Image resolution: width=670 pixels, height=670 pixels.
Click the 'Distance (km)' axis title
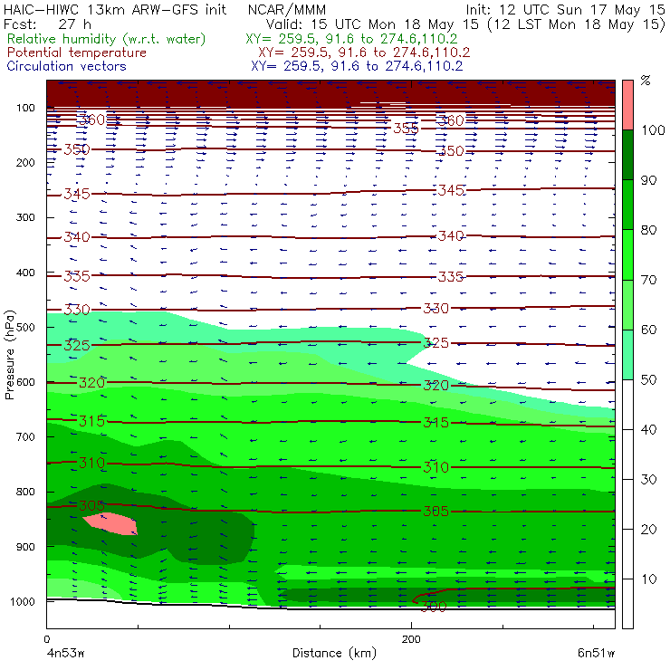[x=334, y=654]
